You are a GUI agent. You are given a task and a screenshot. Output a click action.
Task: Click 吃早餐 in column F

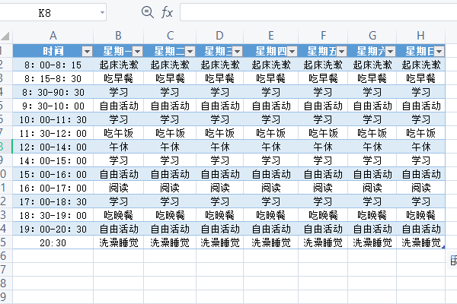323,78
